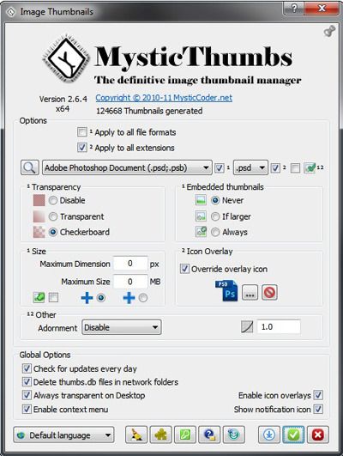Toggle the checkbox marked 1 after file format dropdown

tap(220, 167)
